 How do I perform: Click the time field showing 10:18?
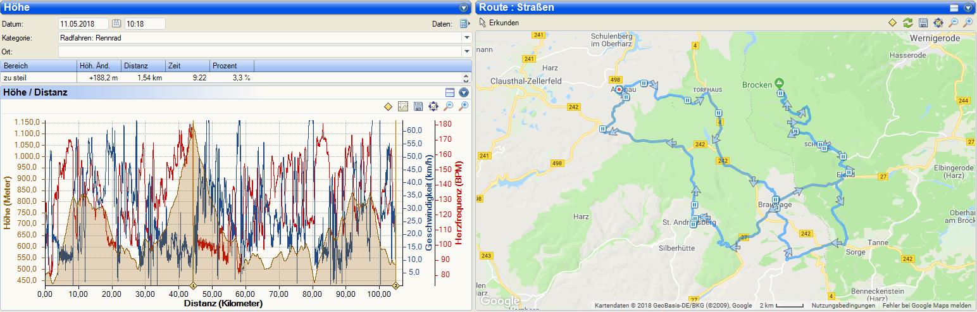144,24
